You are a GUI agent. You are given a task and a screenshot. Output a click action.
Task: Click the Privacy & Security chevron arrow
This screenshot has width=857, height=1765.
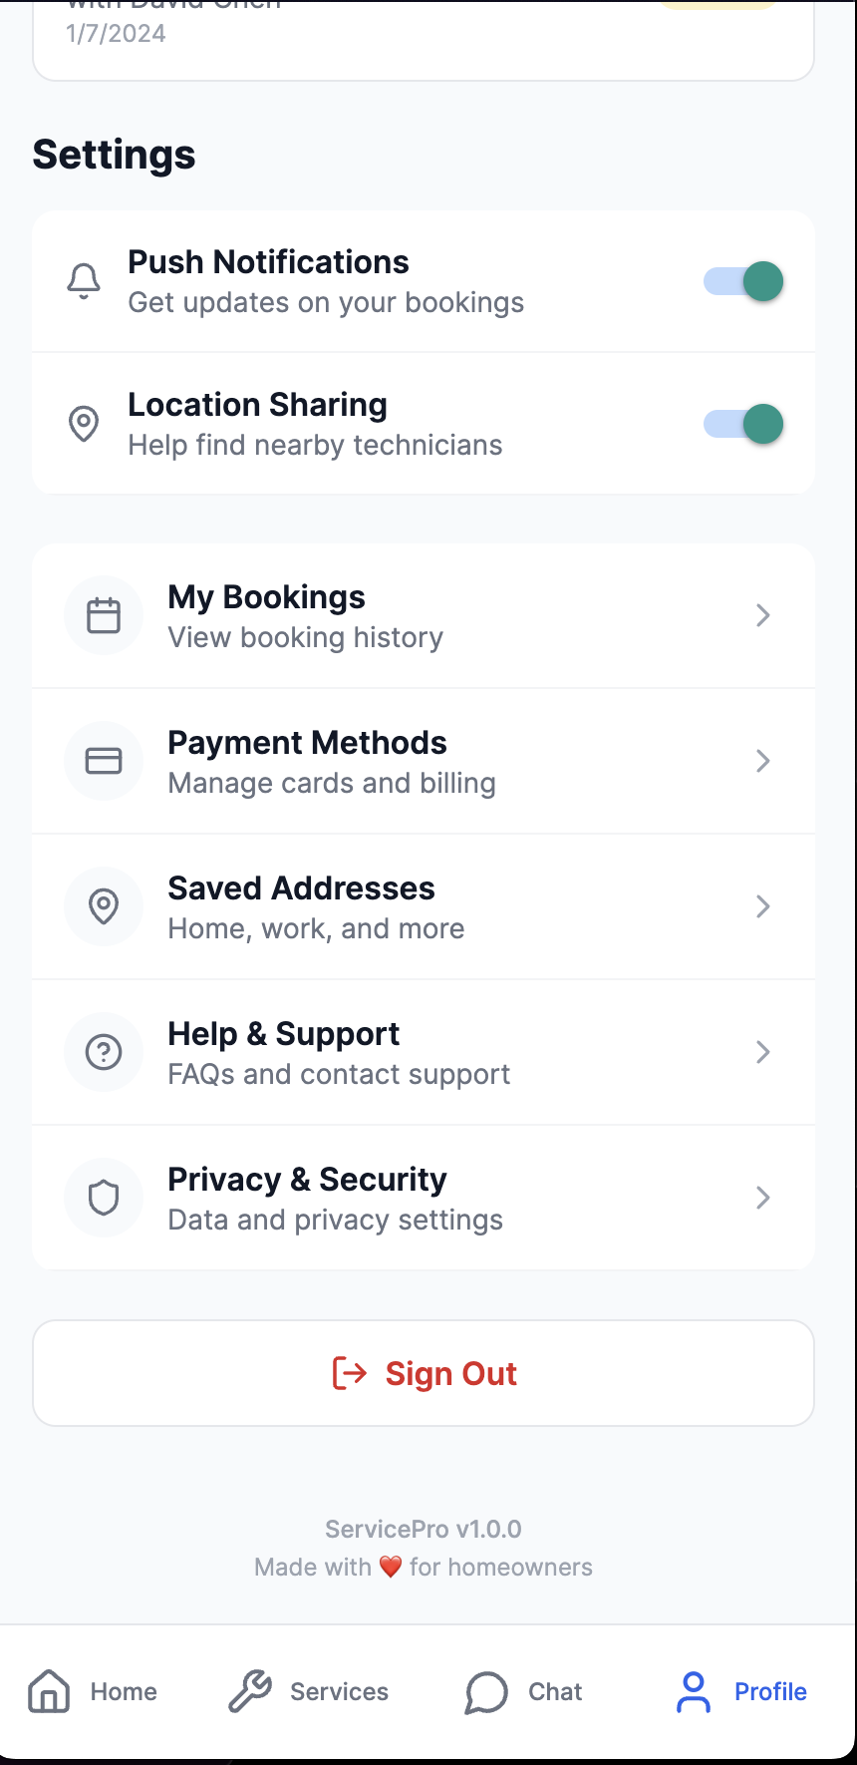[762, 1198]
